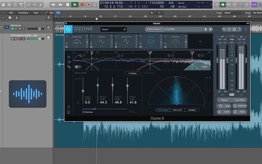Mute the NotTheSame_SDMS1 track
The height and width of the screenshot is (164, 262).
tap(13, 39)
